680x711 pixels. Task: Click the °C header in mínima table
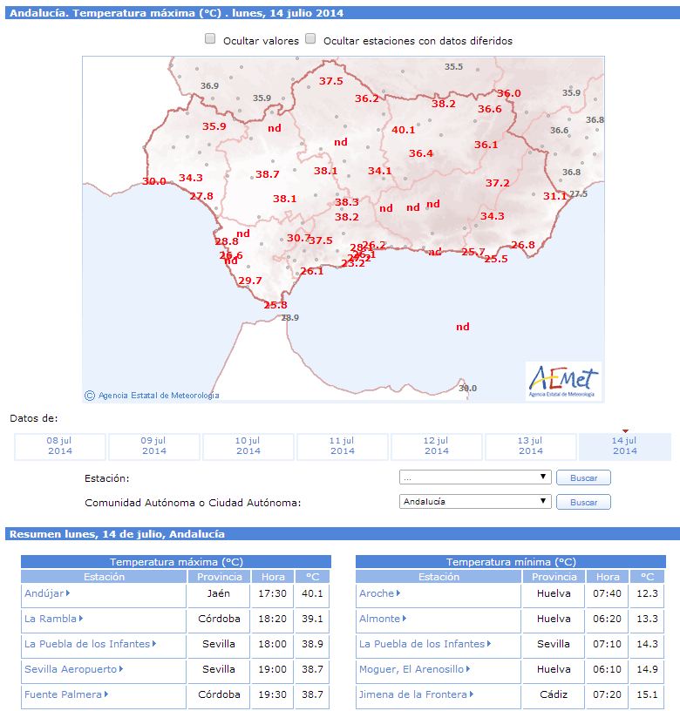648,577
